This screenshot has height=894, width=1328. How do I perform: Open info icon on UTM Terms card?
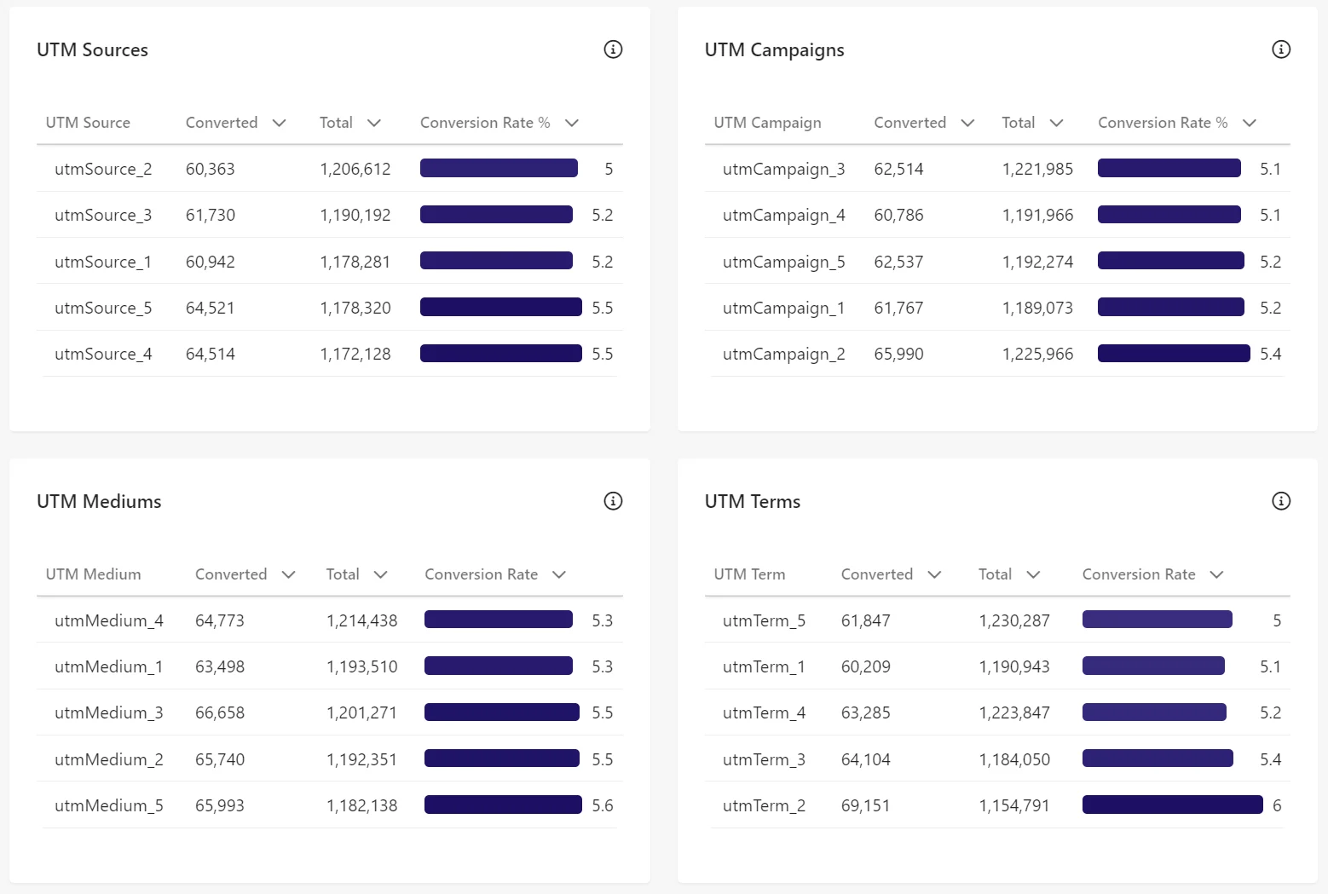point(1281,501)
